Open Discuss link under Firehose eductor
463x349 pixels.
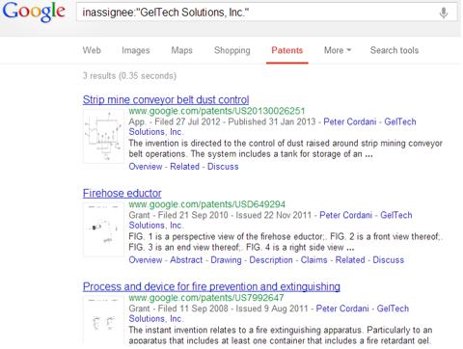coord(388,260)
